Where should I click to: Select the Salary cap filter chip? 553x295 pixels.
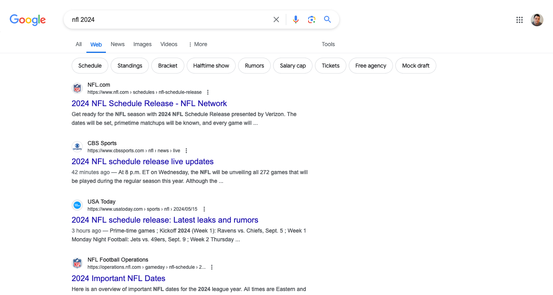293,66
